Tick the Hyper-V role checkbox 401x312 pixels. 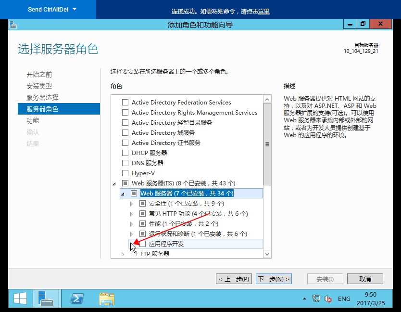tap(125, 173)
